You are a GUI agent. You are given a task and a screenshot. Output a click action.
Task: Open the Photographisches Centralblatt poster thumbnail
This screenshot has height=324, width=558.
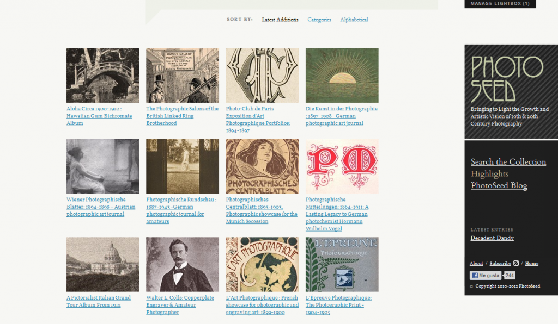[262, 166]
